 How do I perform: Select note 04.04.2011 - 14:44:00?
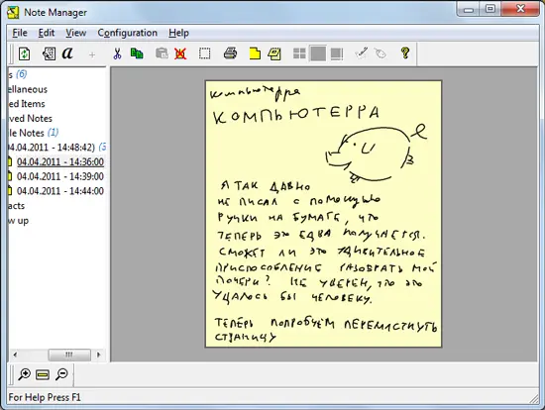60,191
